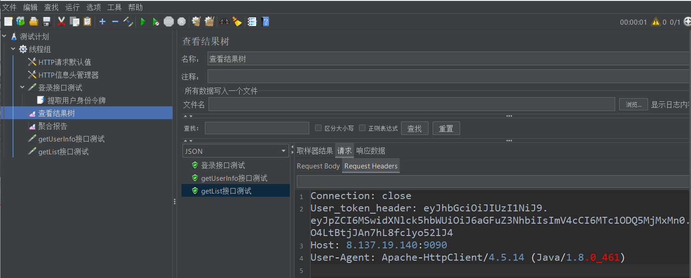Select HTTP信息头管理器 in the tree

pyautogui.click(x=68, y=75)
